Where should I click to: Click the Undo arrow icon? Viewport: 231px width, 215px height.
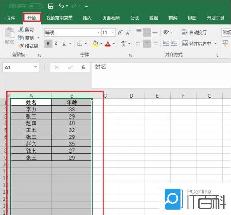click(61, 6)
